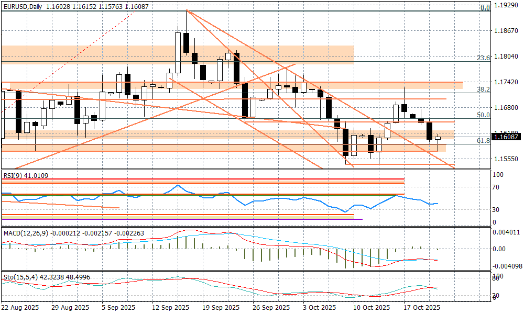Click the 5 Sep 2025 date label
The image size is (524, 314).
[x=119, y=307]
